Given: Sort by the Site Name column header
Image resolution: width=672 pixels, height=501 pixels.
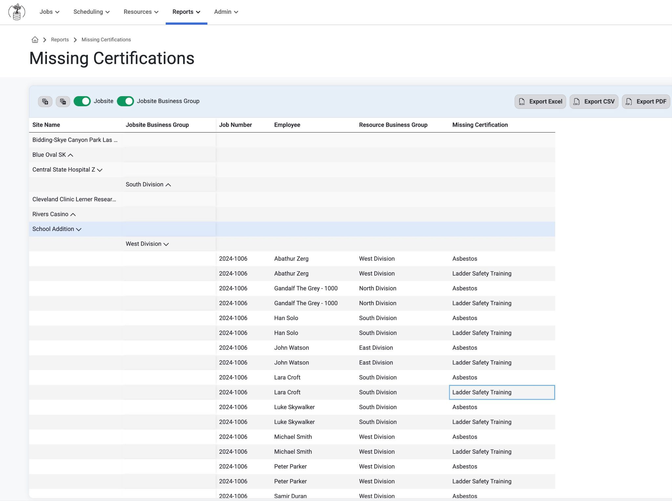Looking at the screenshot, I should (x=46, y=125).
